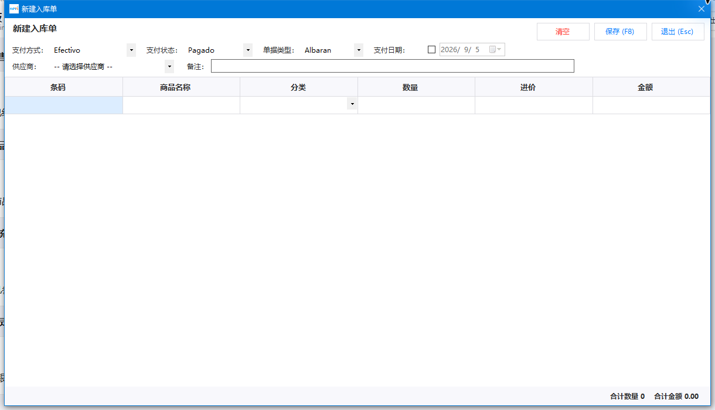Save the receipt with 保存 (F8)
Screen dimensions: 715x410
coord(620,32)
